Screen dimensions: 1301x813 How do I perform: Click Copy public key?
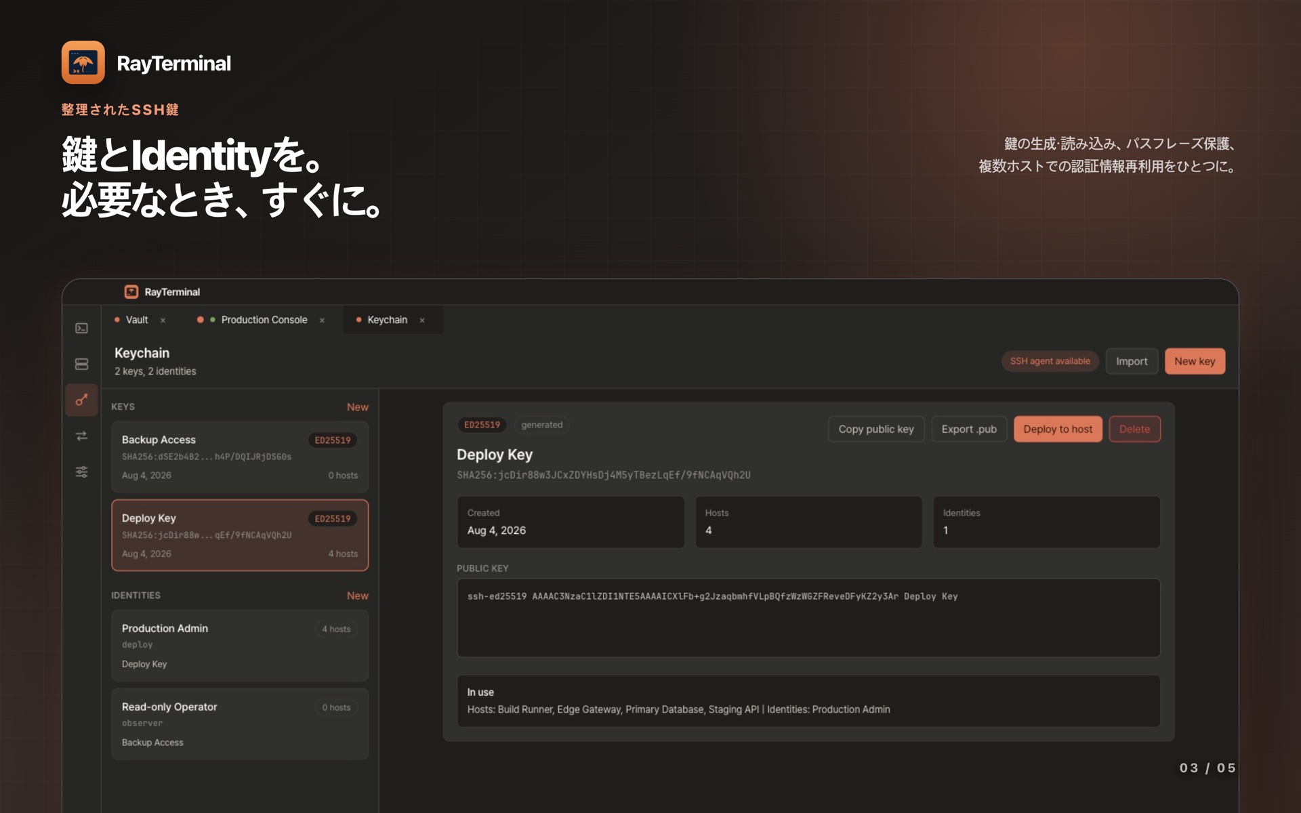[x=876, y=429]
